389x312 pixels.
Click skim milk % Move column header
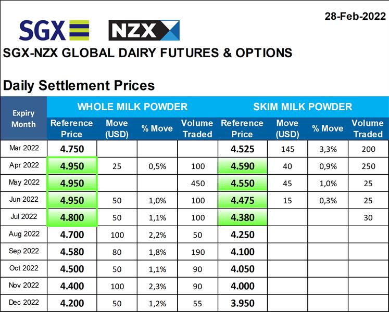click(x=328, y=128)
